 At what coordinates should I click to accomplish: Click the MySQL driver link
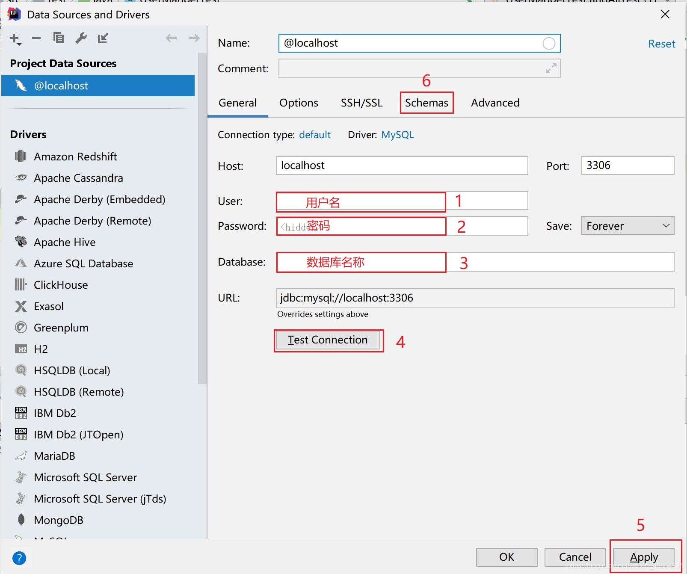[397, 135]
